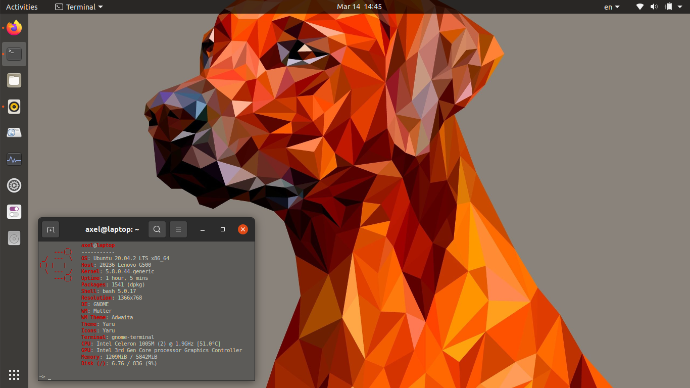Click the Wi-Fi status icon

(640, 7)
